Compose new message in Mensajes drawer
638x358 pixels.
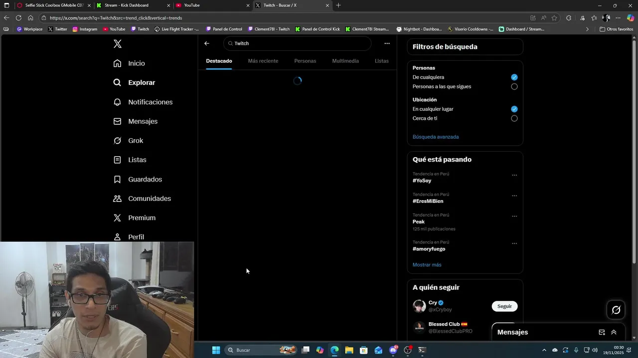(602, 332)
